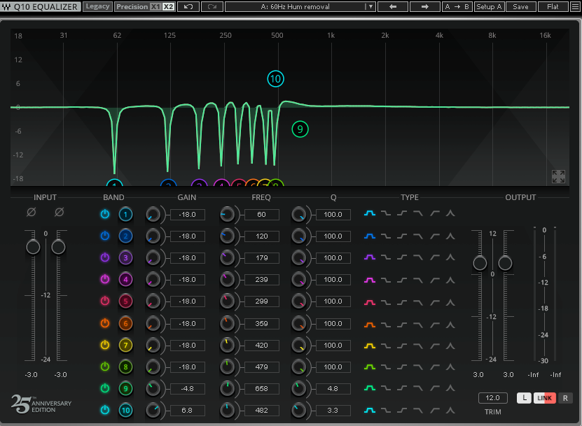Open the preset dropdown arrow
Screen dimensions: 582x426
point(370,7)
